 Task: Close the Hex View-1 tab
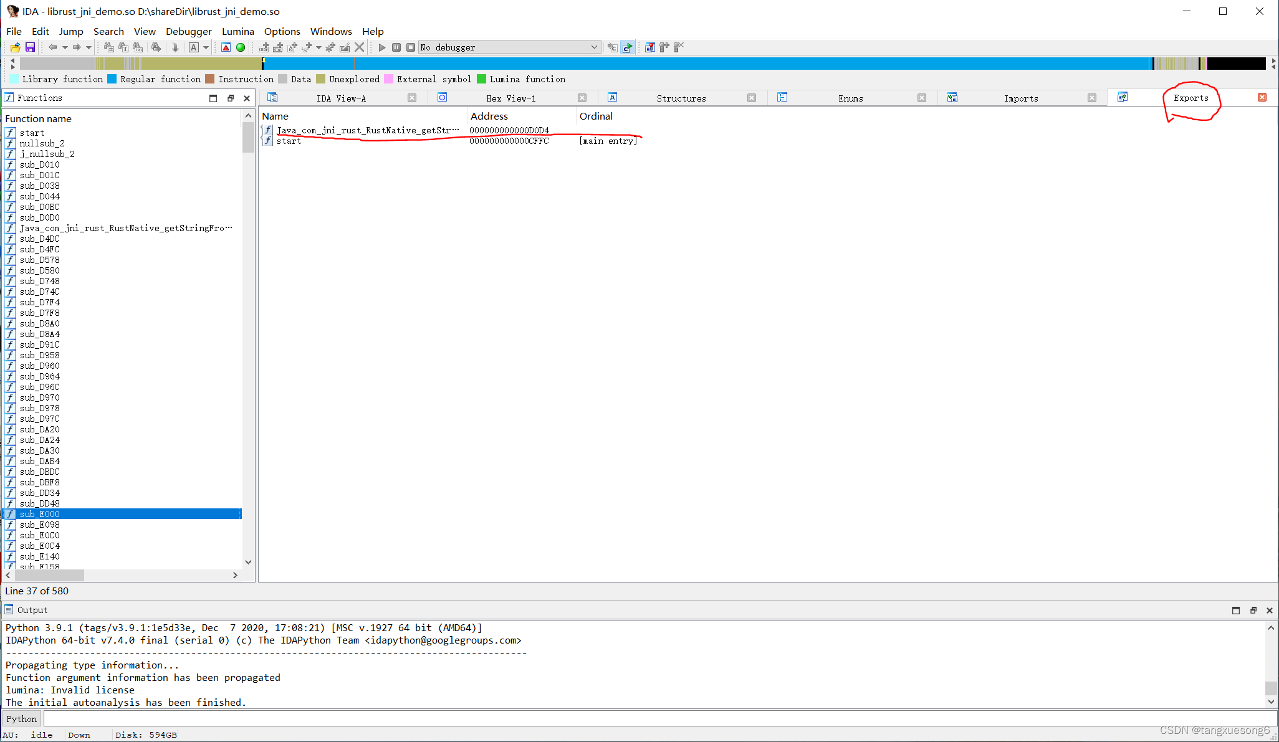click(582, 98)
